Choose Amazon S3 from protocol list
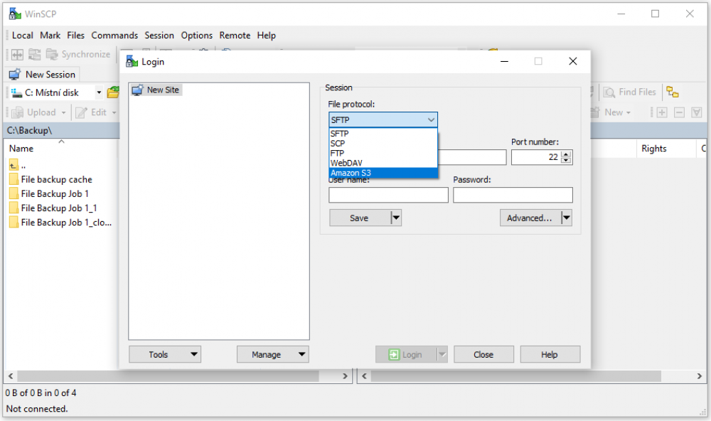Viewport: 711px width, 421px height. 351,173
